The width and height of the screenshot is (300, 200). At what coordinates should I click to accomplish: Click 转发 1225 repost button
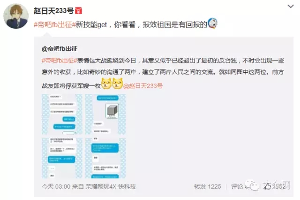[x=208, y=186]
